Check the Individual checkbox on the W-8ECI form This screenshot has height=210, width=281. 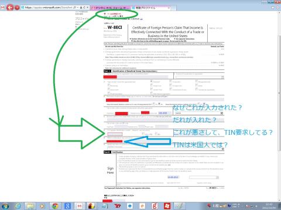(152, 81)
